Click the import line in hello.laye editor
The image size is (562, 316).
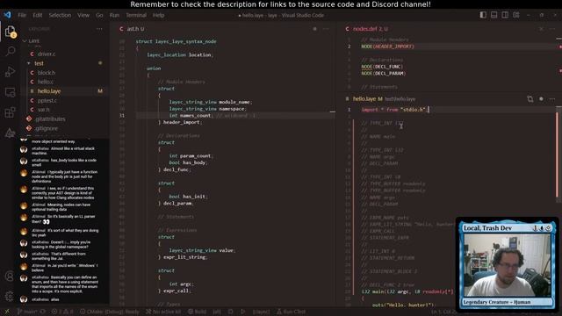pos(395,110)
